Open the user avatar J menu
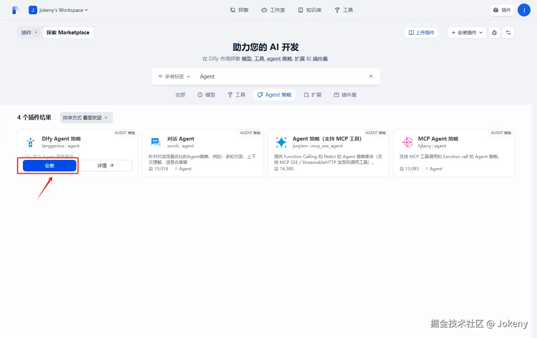537x338 pixels. tap(524, 10)
